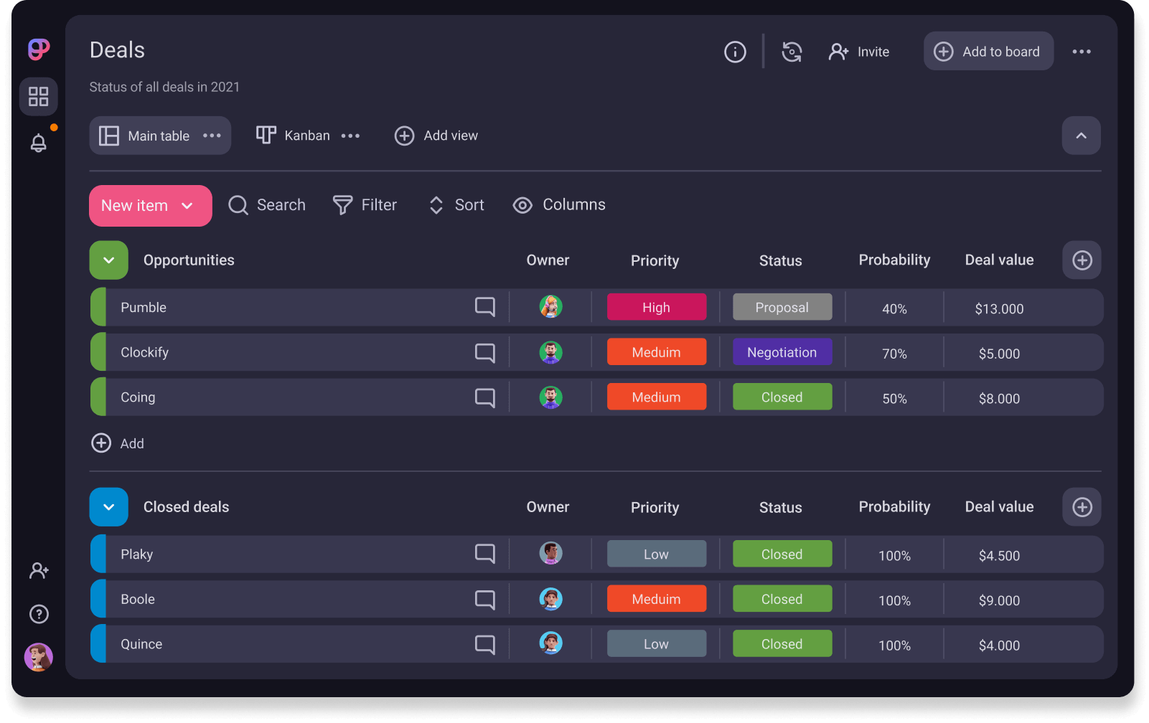
Task: Open the Filter tool
Action: (365, 205)
